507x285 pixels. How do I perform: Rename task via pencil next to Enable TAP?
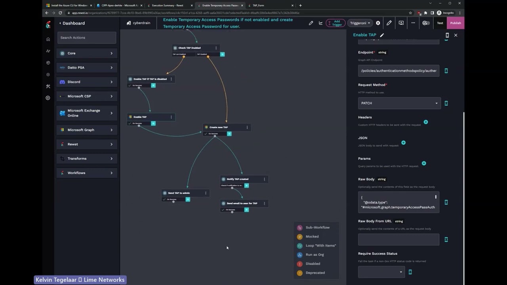click(382, 35)
